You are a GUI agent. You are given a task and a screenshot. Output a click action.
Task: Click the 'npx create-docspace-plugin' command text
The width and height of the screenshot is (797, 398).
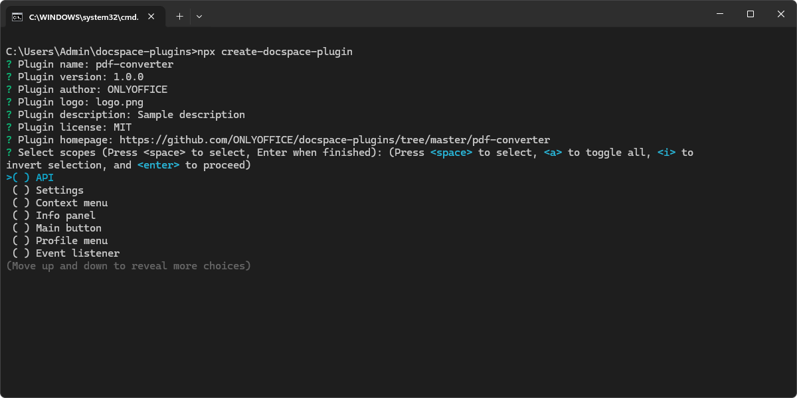point(275,52)
